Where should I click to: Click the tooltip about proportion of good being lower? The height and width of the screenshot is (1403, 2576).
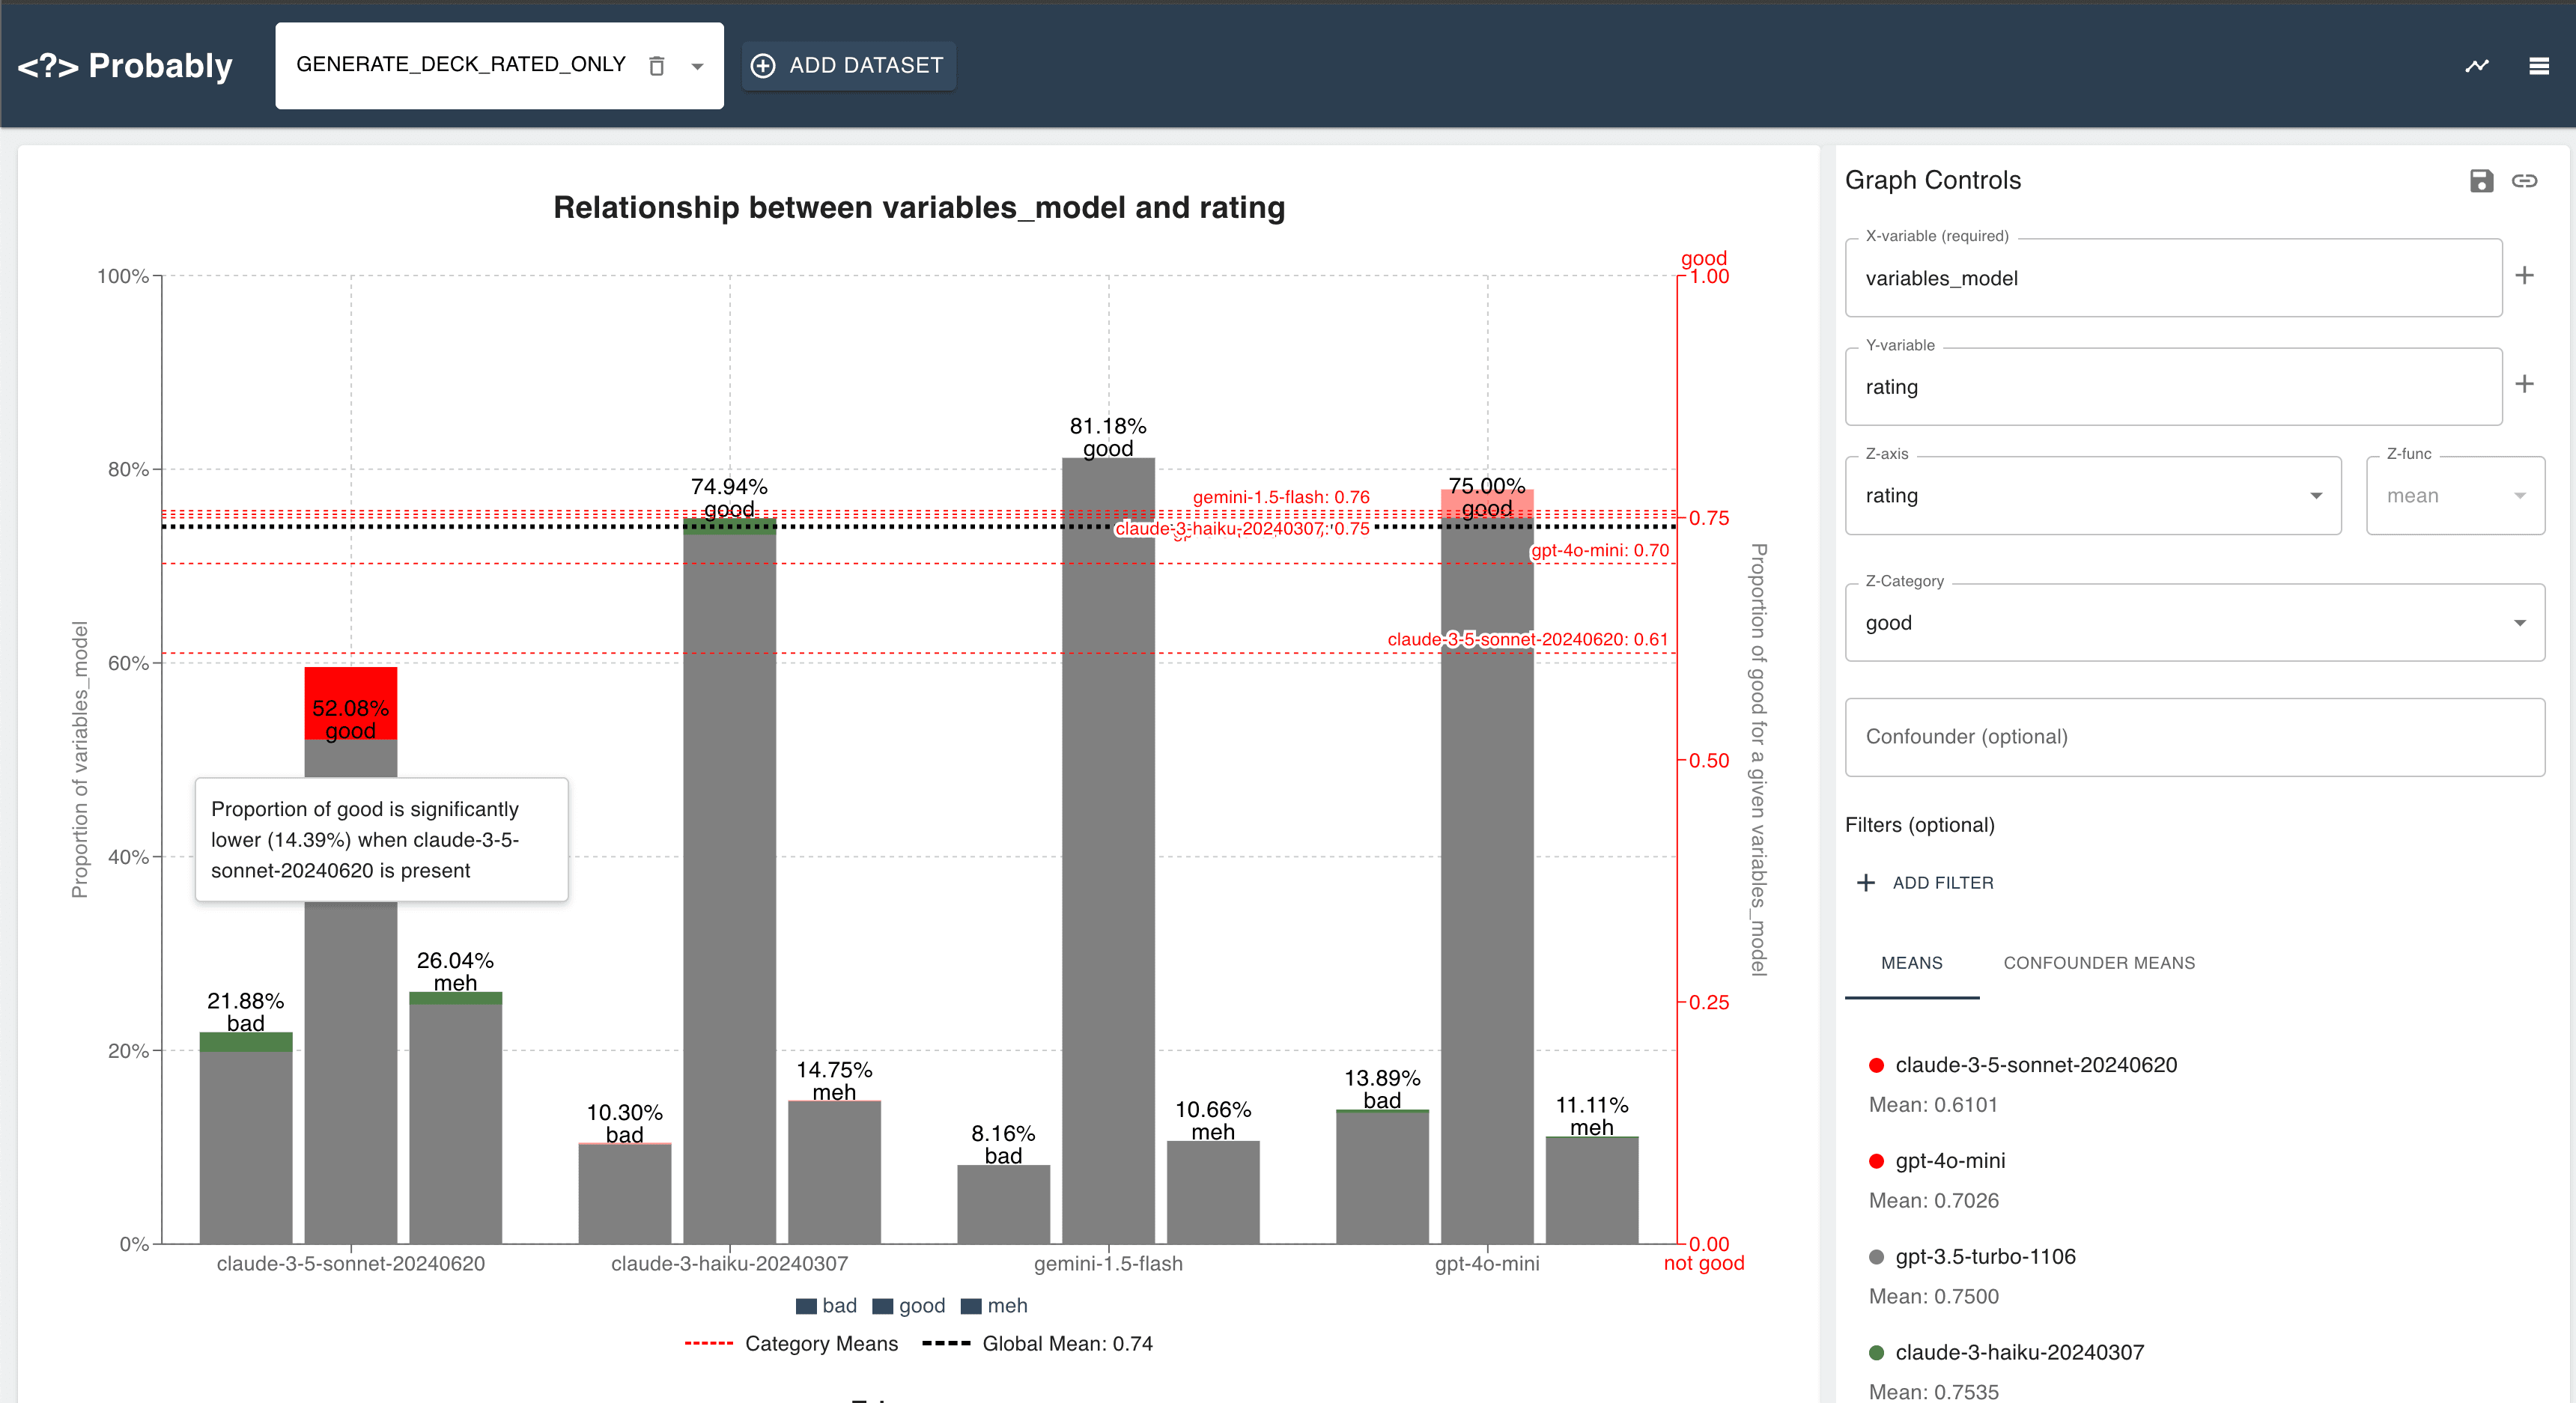381,840
